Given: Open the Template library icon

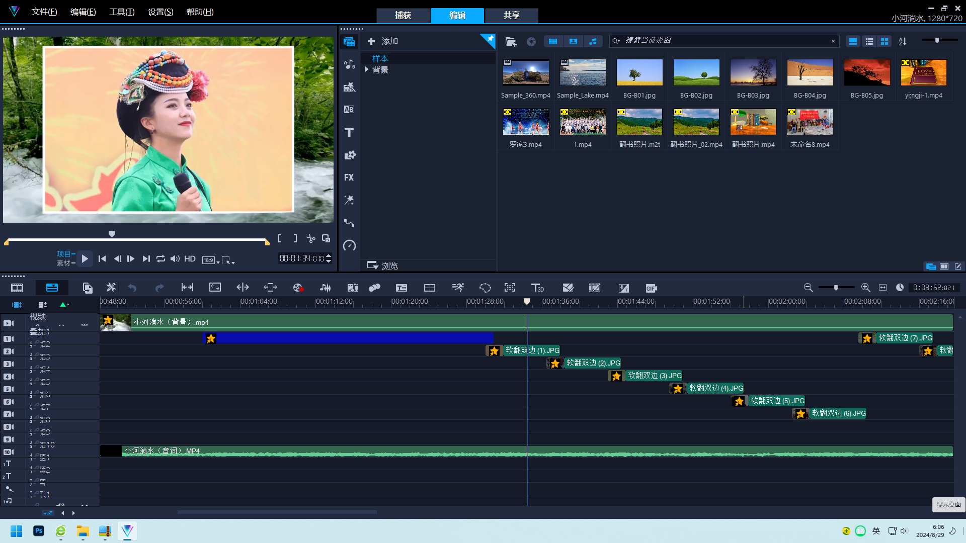Looking at the screenshot, I should (x=349, y=87).
